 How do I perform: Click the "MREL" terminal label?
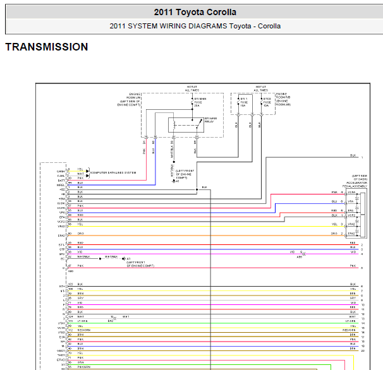(x=61, y=185)
